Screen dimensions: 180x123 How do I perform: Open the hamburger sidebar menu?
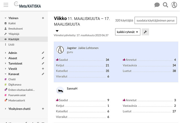click(x=6, y=5)
